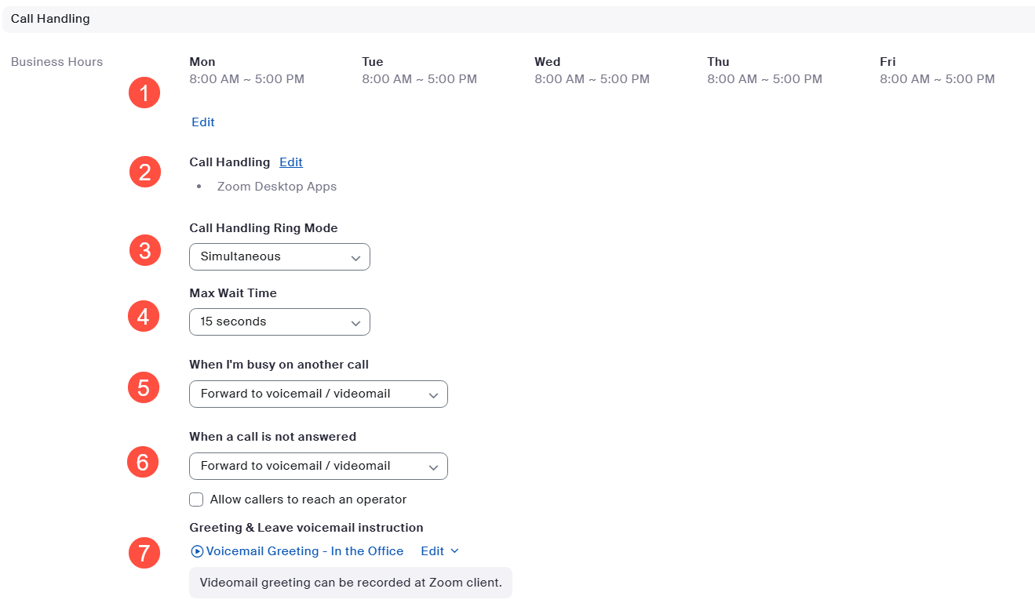
Task: Open the Max Wait Time dropdown
Action: coord(279,322)
